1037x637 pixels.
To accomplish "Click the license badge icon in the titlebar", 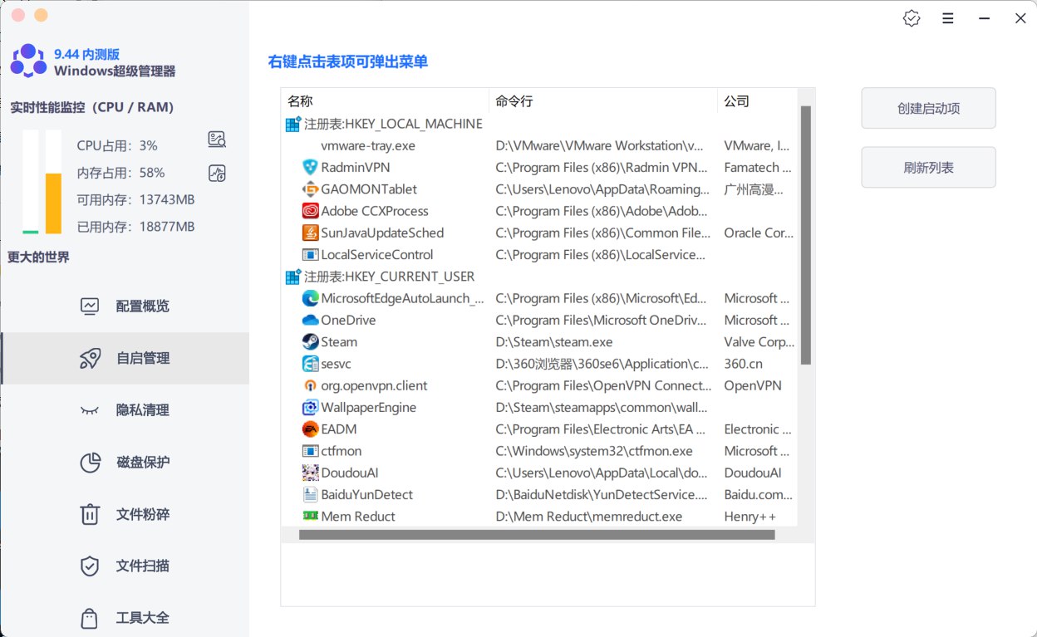I will 911,17.
